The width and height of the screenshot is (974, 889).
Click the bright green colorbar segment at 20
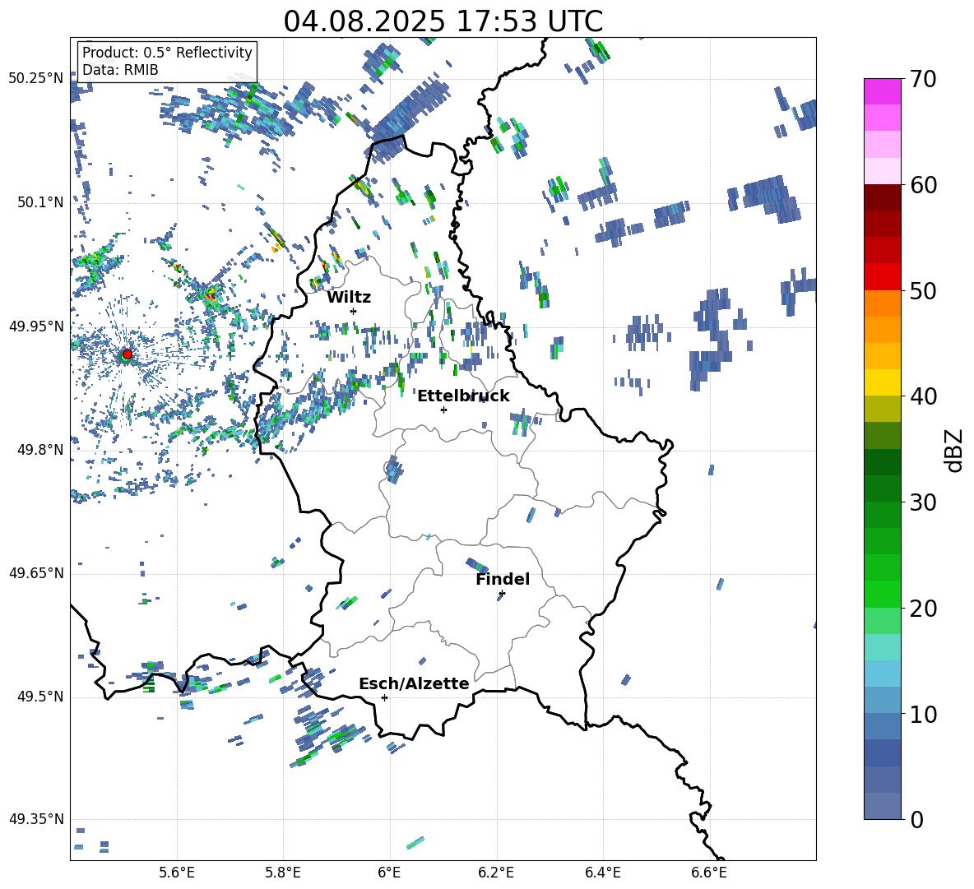pos(883,594)
